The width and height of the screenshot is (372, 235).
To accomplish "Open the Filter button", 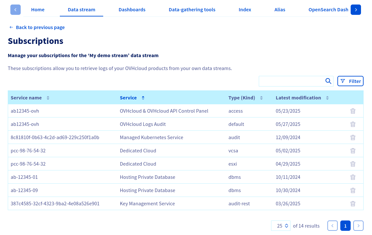I will coord(350,81).
